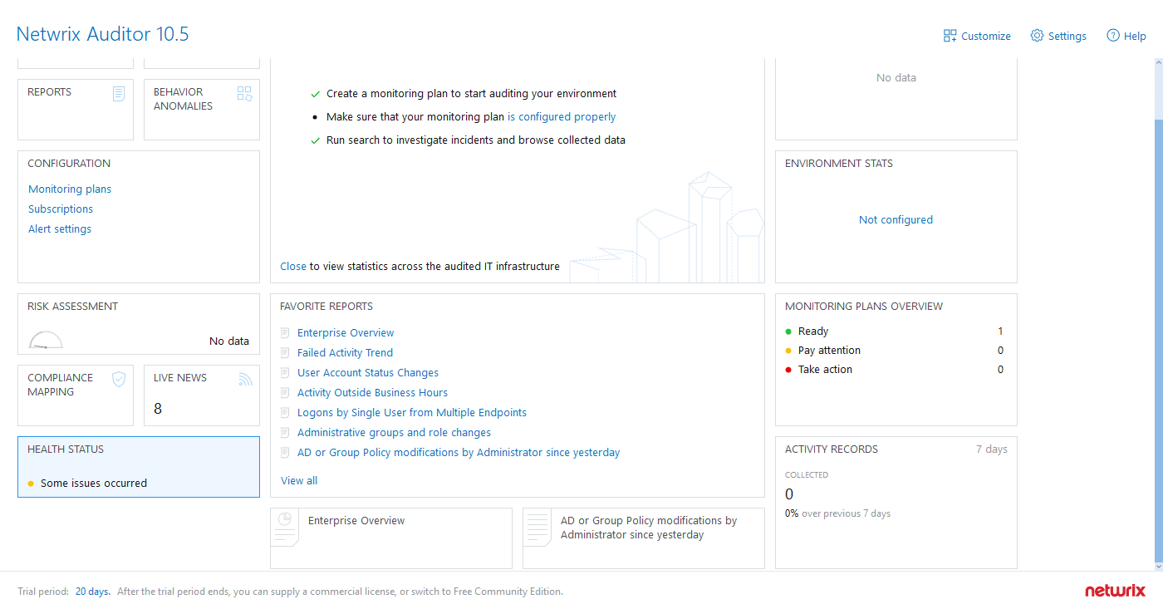Screen dimensions: 1163x609
Task: Click Close to view infrastructure statistics
Action: pyautogui.click(x=292, y=266)
